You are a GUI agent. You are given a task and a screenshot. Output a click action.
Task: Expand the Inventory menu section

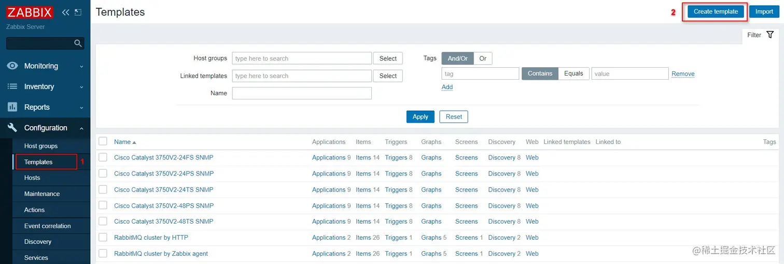click(45, 86)
